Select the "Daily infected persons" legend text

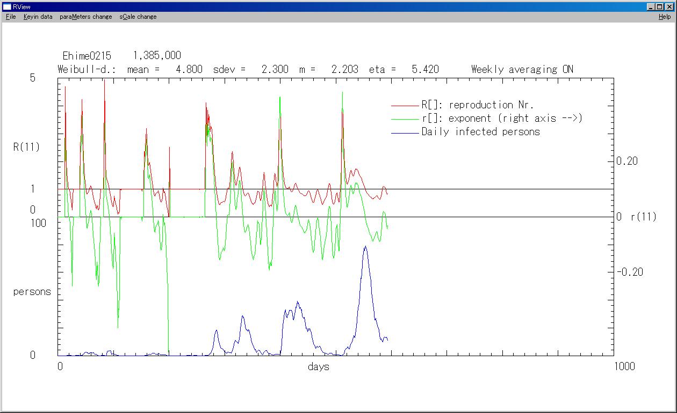[x=481, y=132]
